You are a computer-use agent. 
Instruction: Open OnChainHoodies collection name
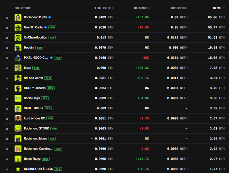35,37
